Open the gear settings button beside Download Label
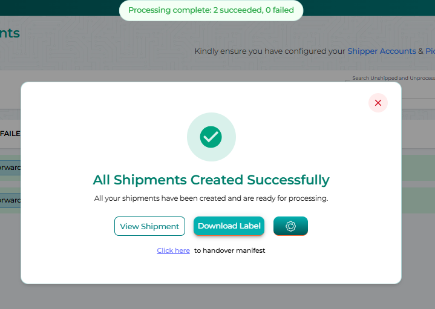 [290, 226]
